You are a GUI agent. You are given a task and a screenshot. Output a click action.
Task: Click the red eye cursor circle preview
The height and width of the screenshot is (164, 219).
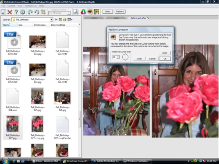[125, 57]
